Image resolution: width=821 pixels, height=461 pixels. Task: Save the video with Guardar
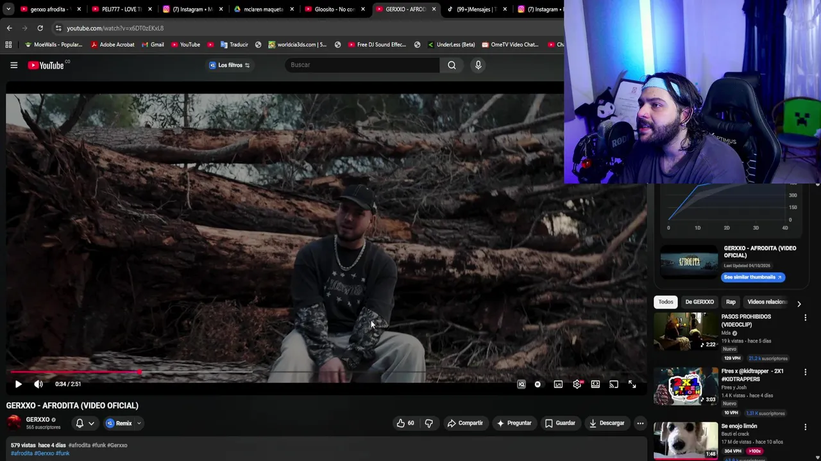[560, 423]
